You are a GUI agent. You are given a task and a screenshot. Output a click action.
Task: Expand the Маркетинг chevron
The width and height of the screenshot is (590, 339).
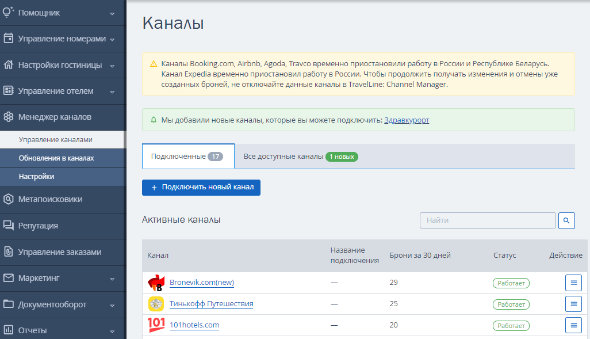coord(112,279)
